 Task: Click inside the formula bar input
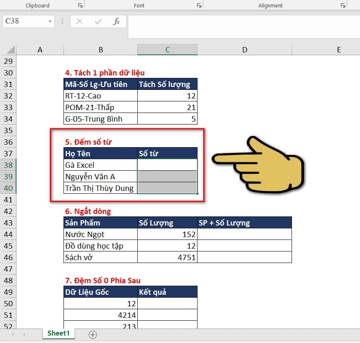(244, 27)
